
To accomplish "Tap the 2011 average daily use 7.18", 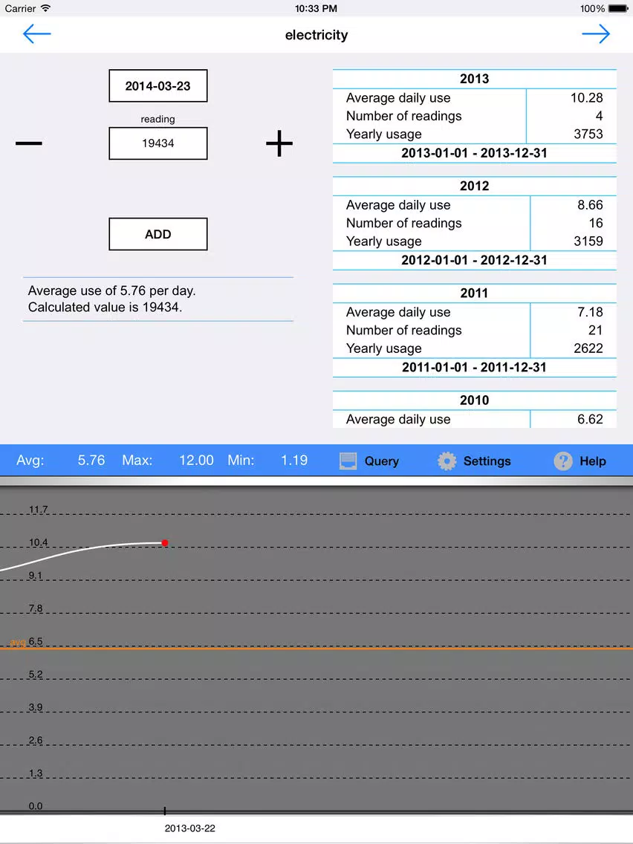I will (590, 311).
